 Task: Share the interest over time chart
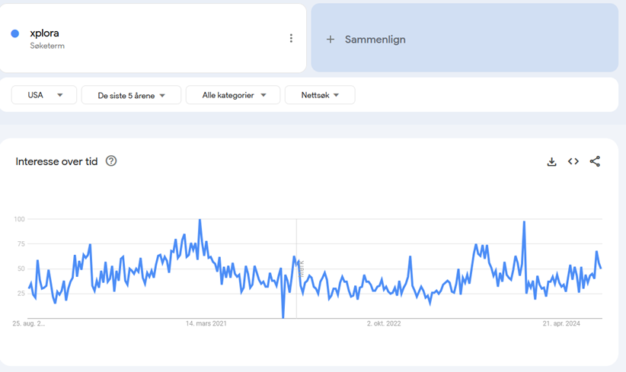click(x=595, y=161)
